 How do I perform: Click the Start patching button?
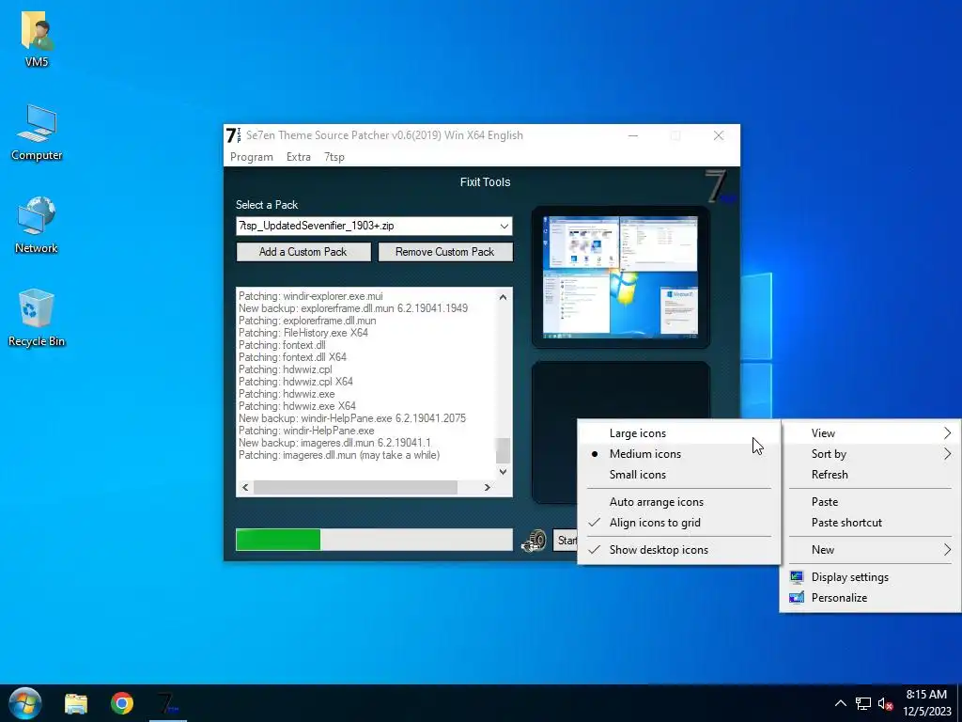pos(566,541)
